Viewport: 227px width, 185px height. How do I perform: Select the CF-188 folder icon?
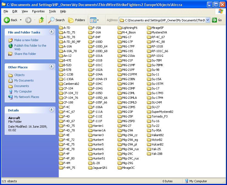(61, 102)
